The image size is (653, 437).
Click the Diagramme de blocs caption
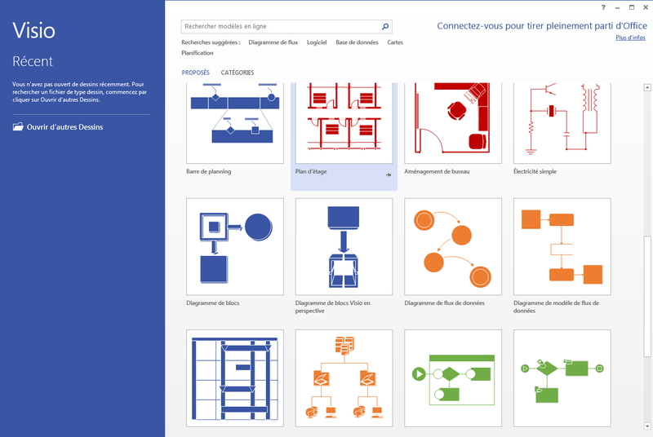(x=213, y=303)
